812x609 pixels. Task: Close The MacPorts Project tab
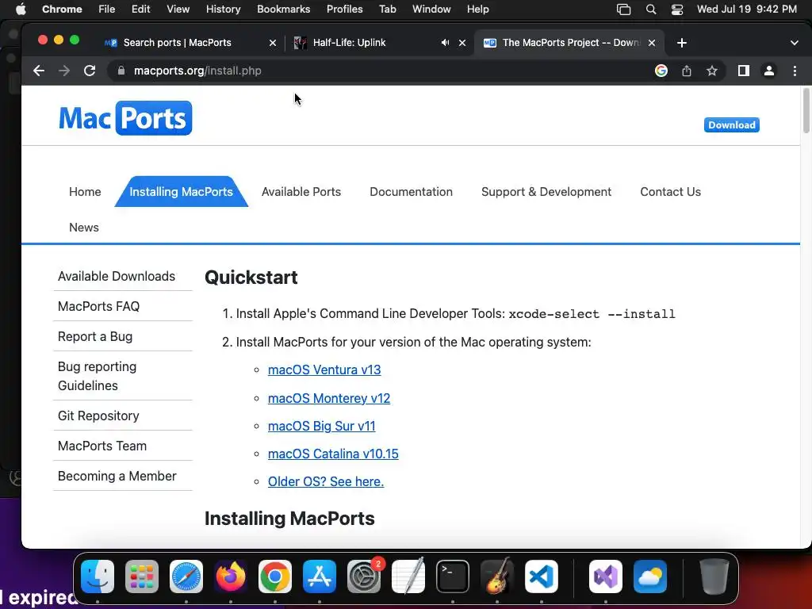click(652, 43)
